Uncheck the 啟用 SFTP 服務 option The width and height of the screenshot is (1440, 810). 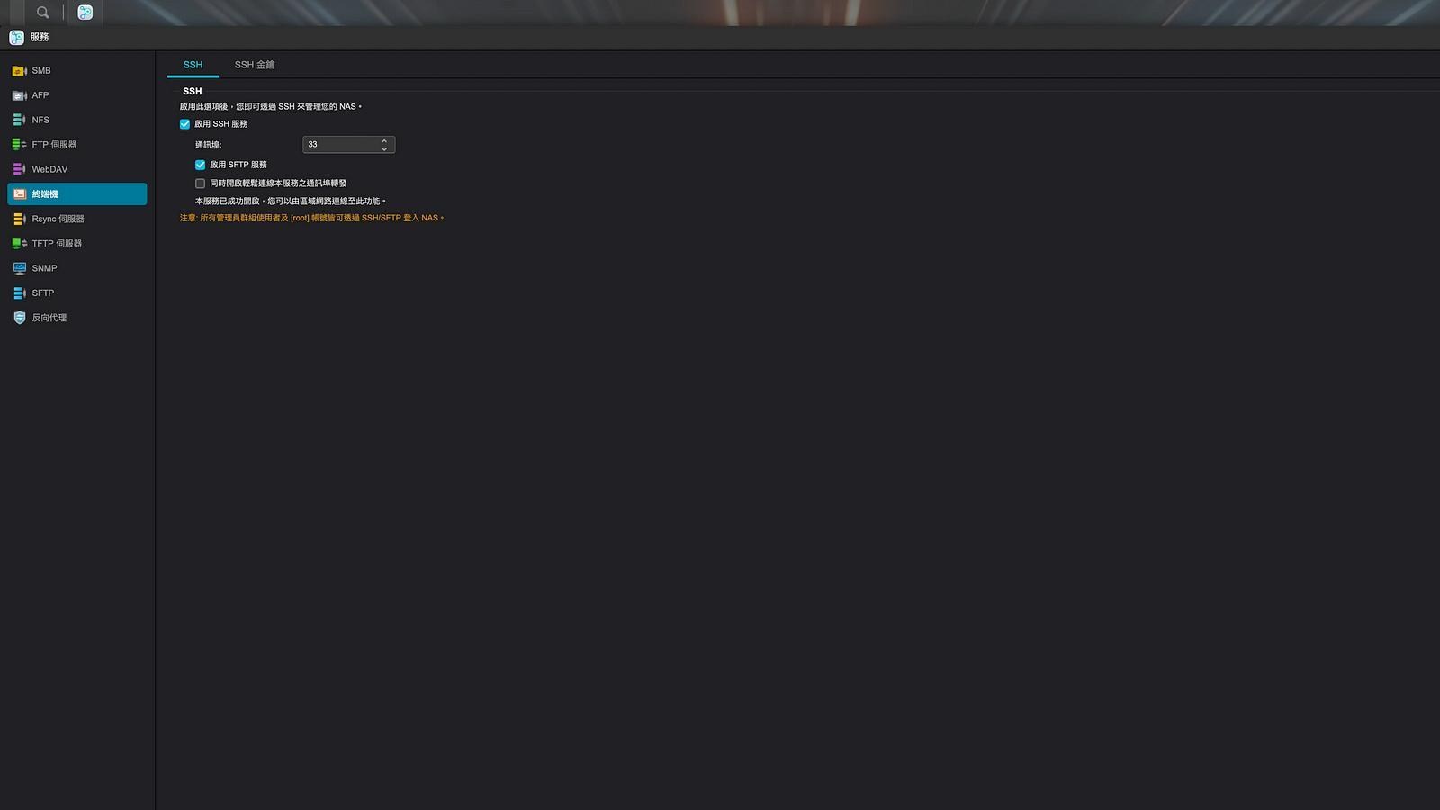point(200,165)
